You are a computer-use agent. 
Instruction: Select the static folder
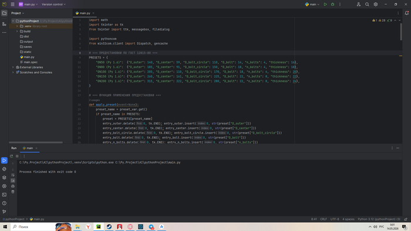pyautogui.click(x=26, y=52)
